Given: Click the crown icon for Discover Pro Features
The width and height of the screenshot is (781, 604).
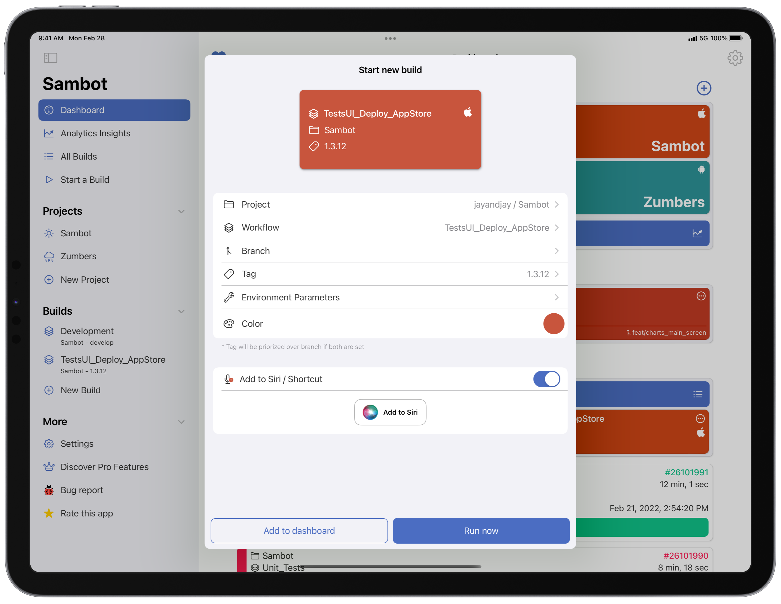Looking at the screenshot, I should 49,467.
